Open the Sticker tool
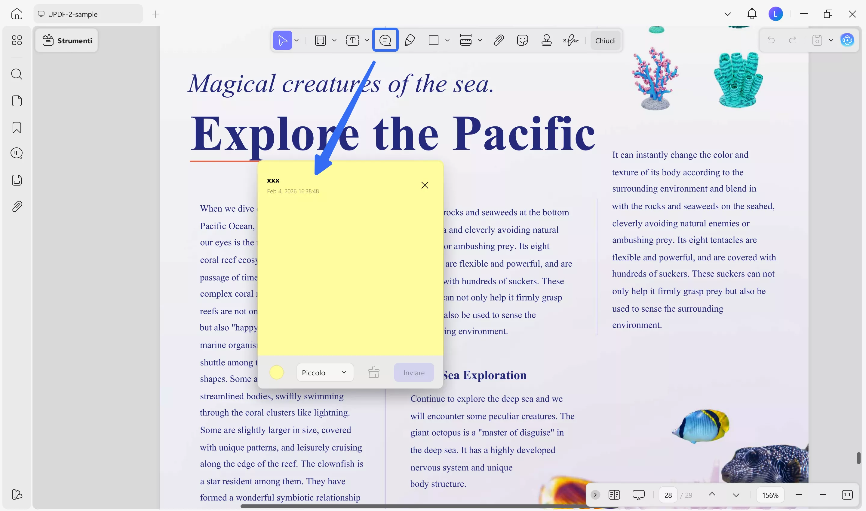Viewport: 866px width, 511px height. (522, 40)
